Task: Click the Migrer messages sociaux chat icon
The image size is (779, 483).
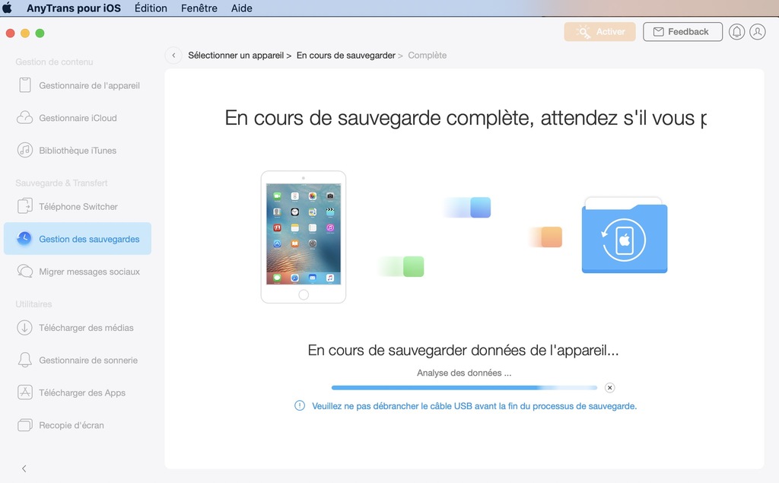Action: 25,271
